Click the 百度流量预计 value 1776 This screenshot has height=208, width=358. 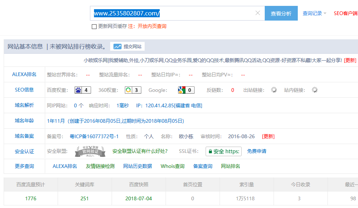(x=30, y=198)
